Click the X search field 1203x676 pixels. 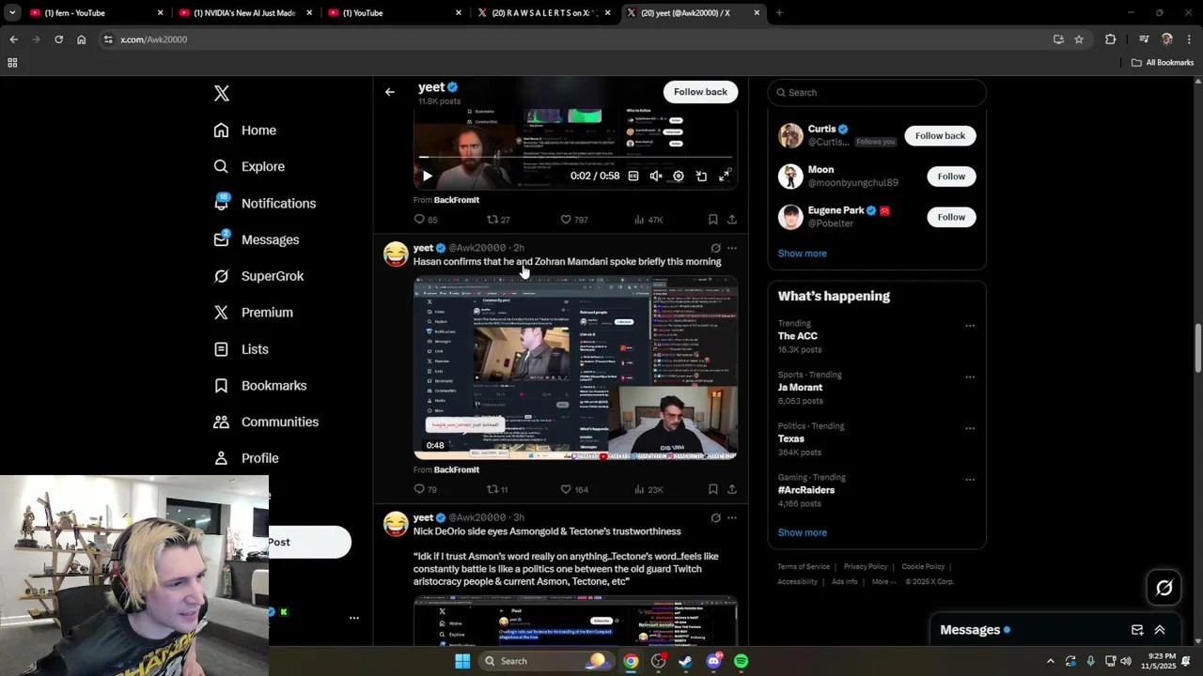click(x=877, y=92)
